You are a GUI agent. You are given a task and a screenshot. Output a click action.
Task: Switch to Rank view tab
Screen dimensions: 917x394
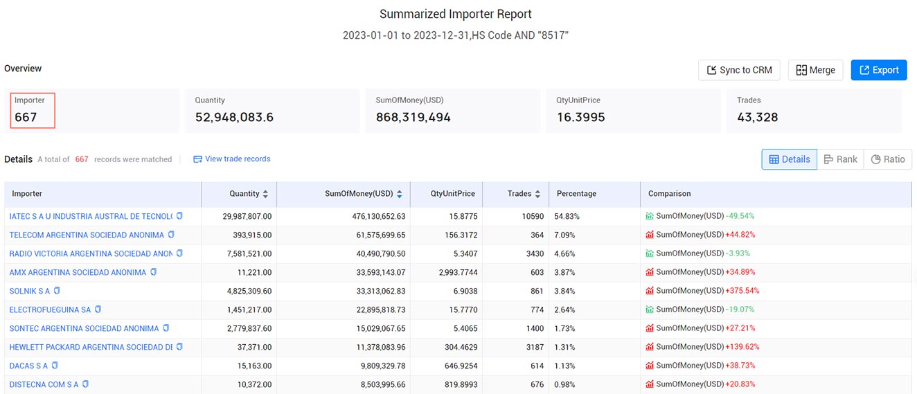tap(841, 159)
